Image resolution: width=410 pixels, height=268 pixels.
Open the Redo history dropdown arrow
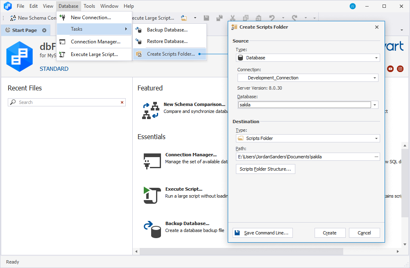pyautogui.click(x=306, y=18)
